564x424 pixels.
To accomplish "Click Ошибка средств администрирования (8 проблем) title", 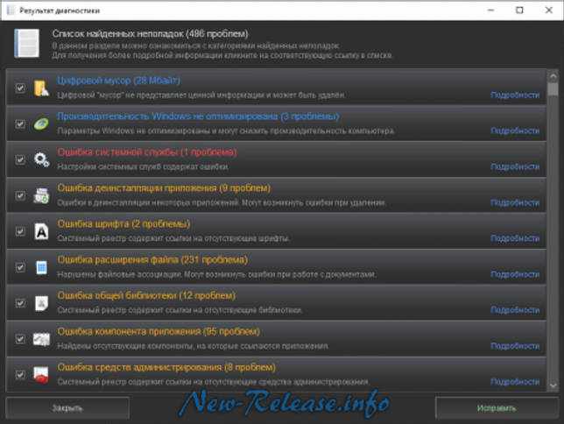I will point(166,367).
